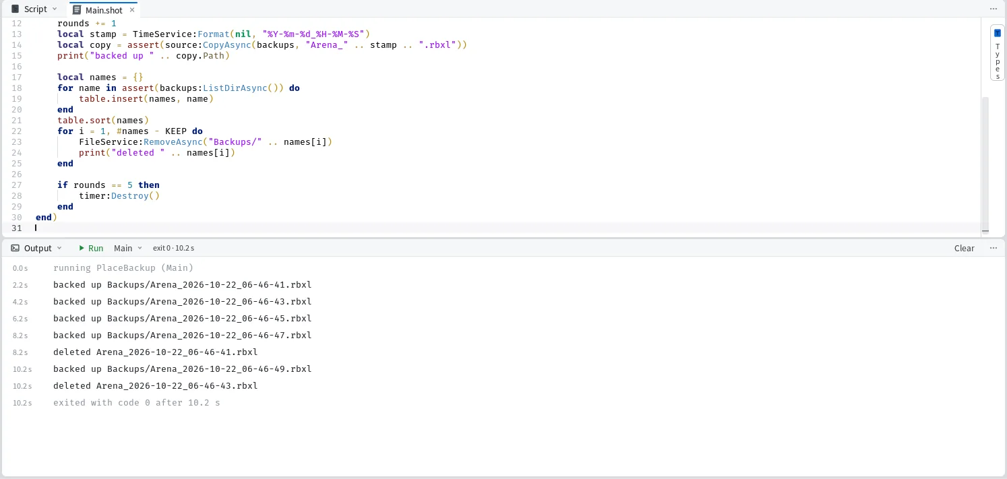Click 'deleted Arena_2026-10-22_06-46-43.rbxl' output line
Image resolution: width=1007 pixels, height=479 pixels.
[156, 385]
